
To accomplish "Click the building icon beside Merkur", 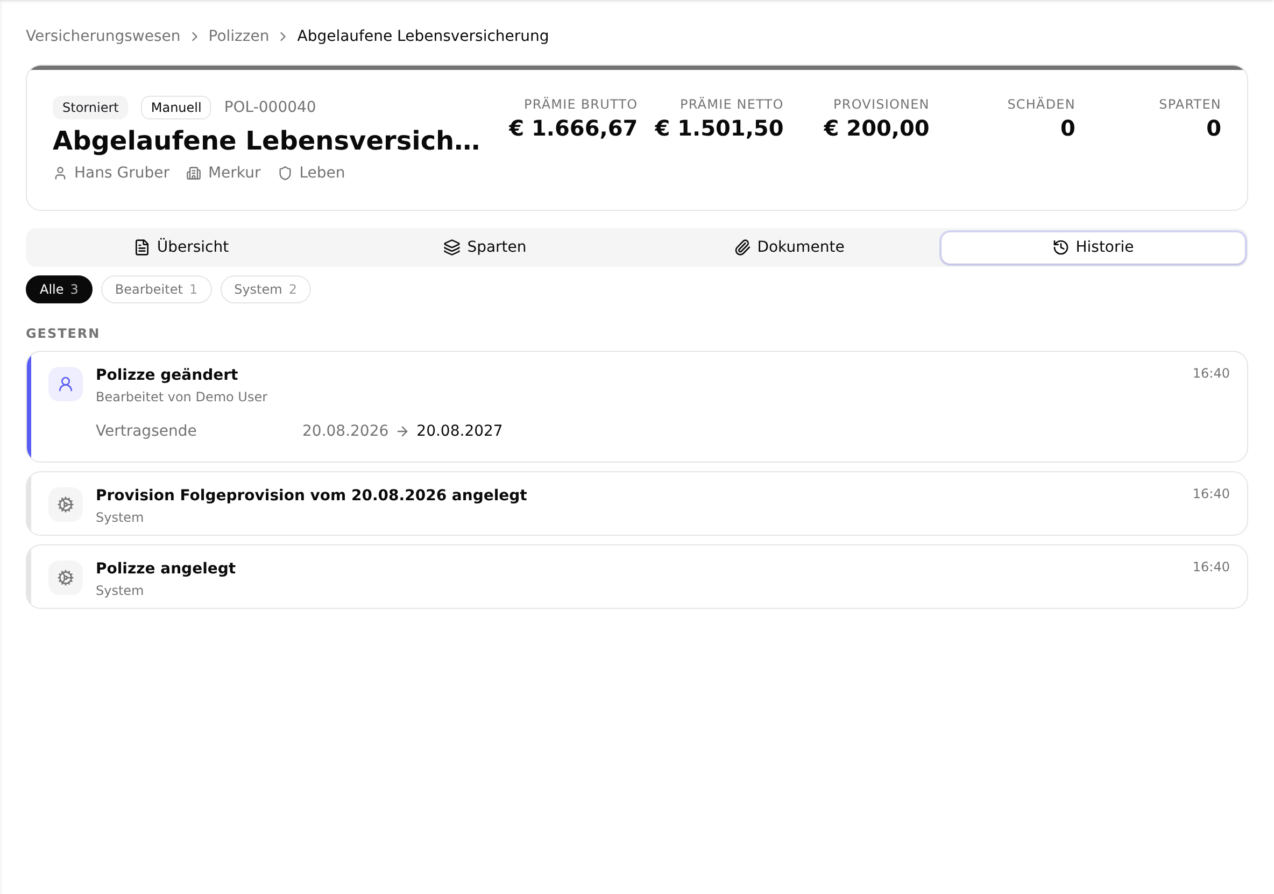I will point(194,174).
